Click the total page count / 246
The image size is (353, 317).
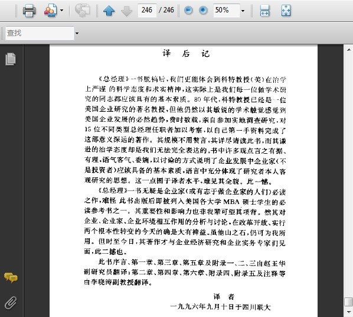[166, 10]
